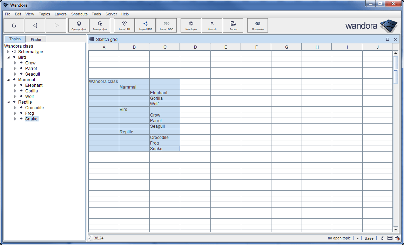Select the Crocodile cell in the grid
404x245 pixels.
[x=164, y=138]
